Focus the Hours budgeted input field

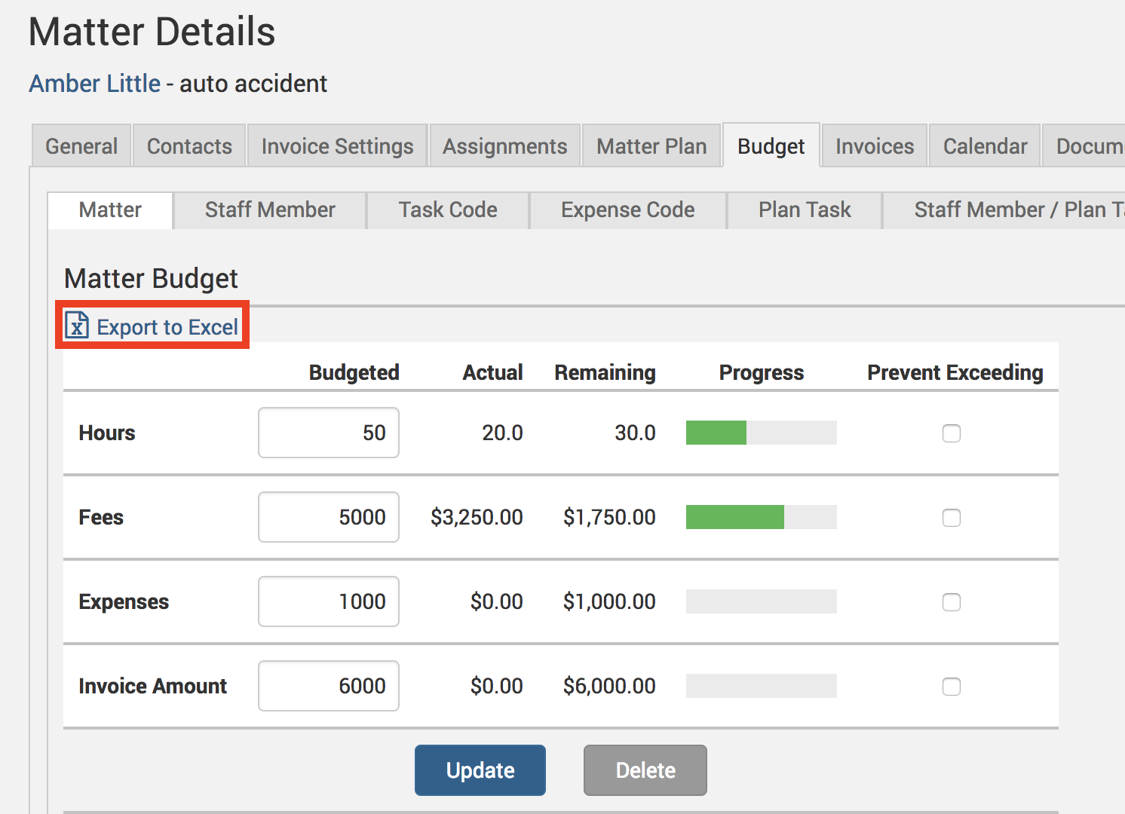coord(329,433)
